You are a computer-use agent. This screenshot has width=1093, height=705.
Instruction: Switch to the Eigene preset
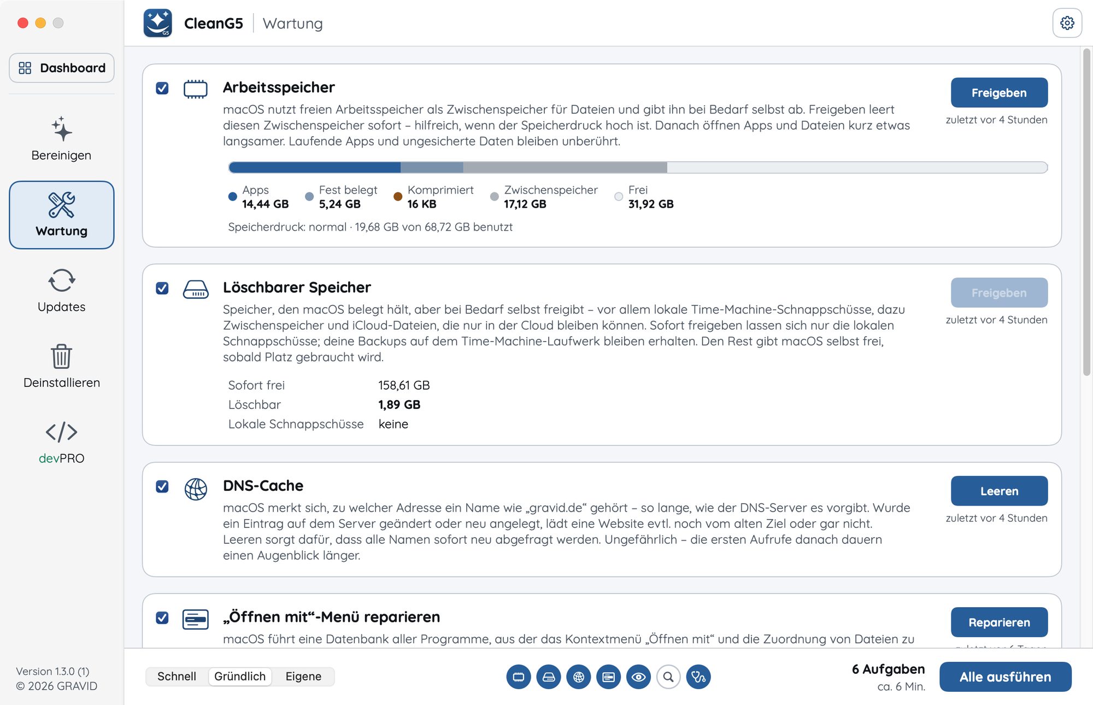pyautogui.click(x=303, y=677)
